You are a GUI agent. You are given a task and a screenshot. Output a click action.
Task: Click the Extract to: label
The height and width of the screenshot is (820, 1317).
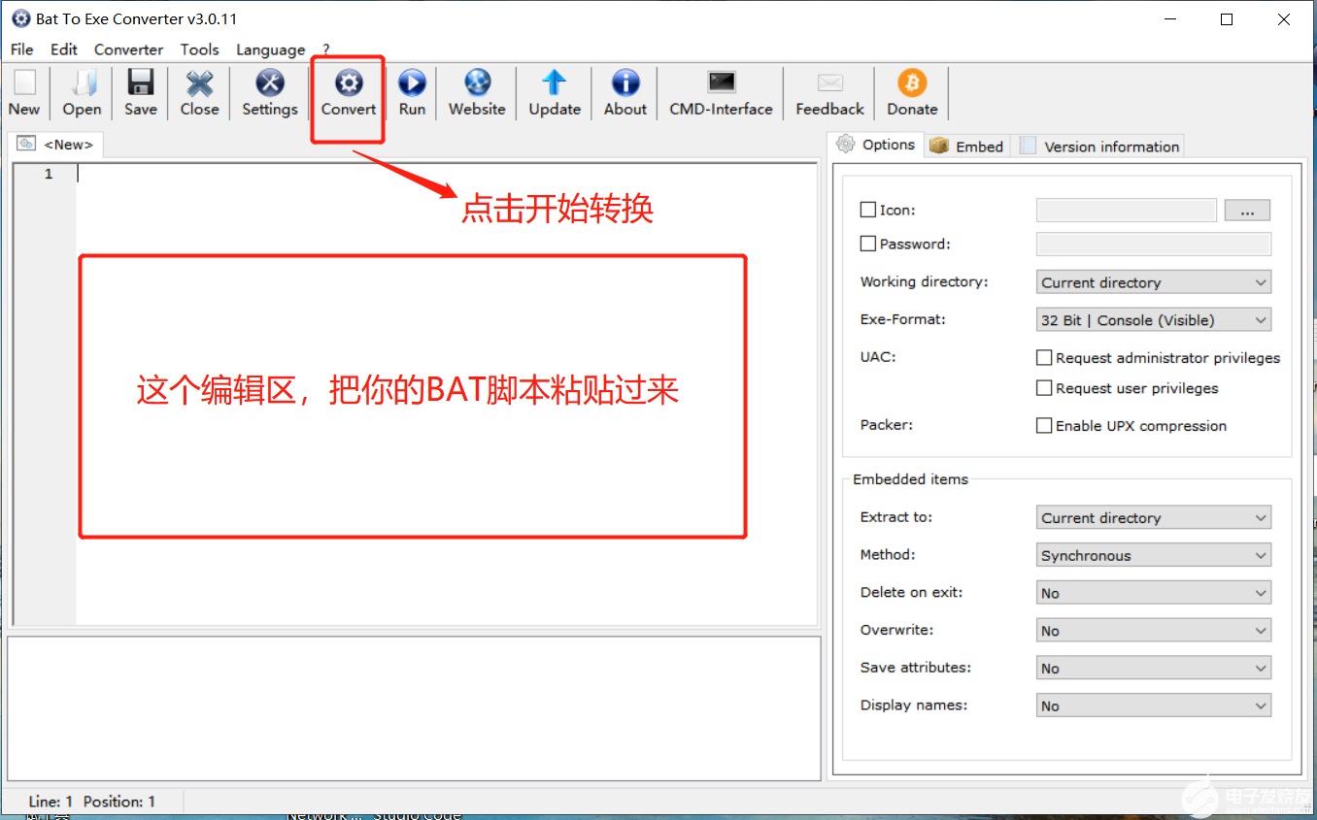(x=896, y=517)
